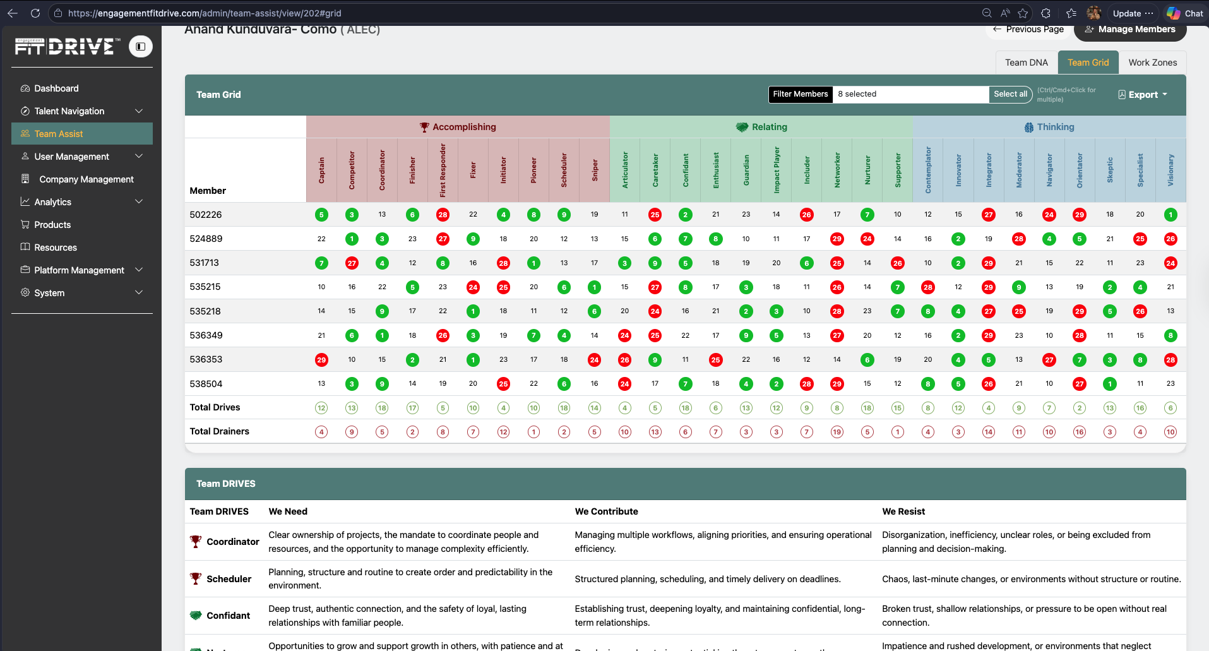Screen dimensions: 1209x651
Task: Open the Work Zones tab
Action: [x=1153, y=63]
